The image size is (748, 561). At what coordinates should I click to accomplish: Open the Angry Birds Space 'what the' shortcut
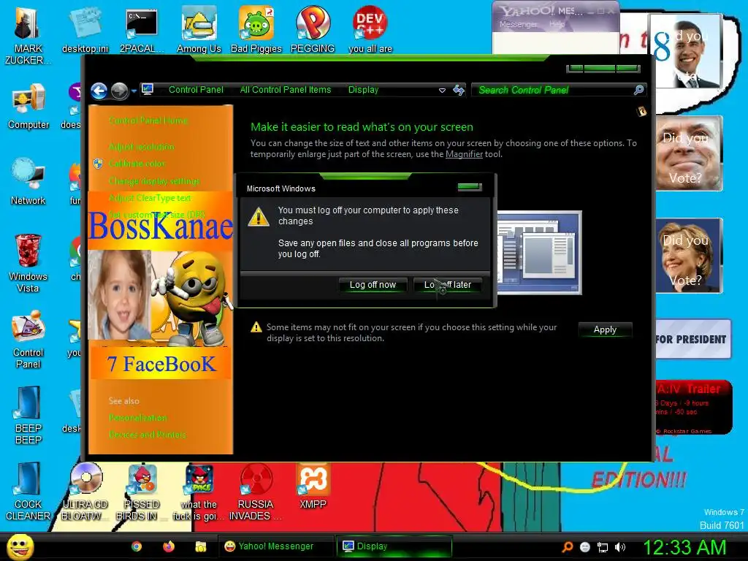click(x=199, y=492)
